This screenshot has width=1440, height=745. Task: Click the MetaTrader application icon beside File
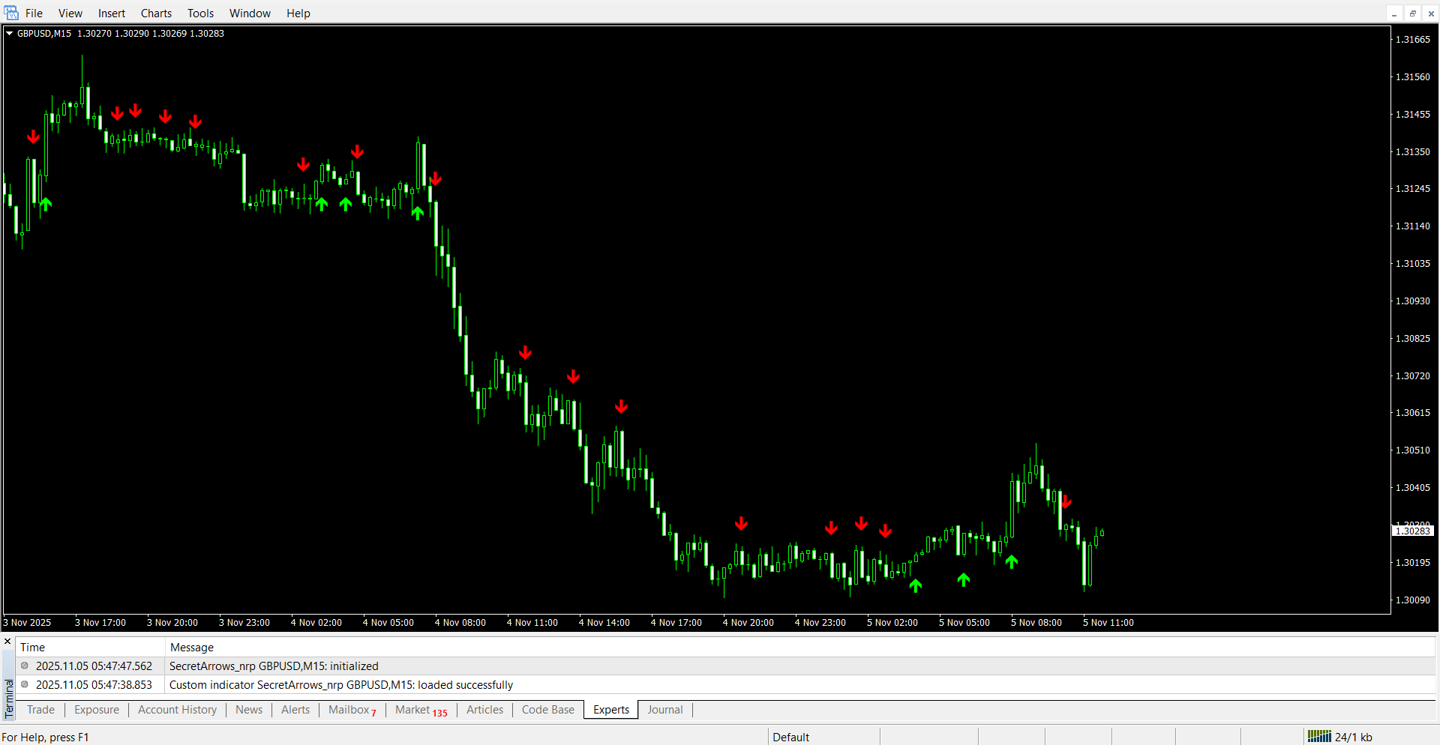[11, 13]
